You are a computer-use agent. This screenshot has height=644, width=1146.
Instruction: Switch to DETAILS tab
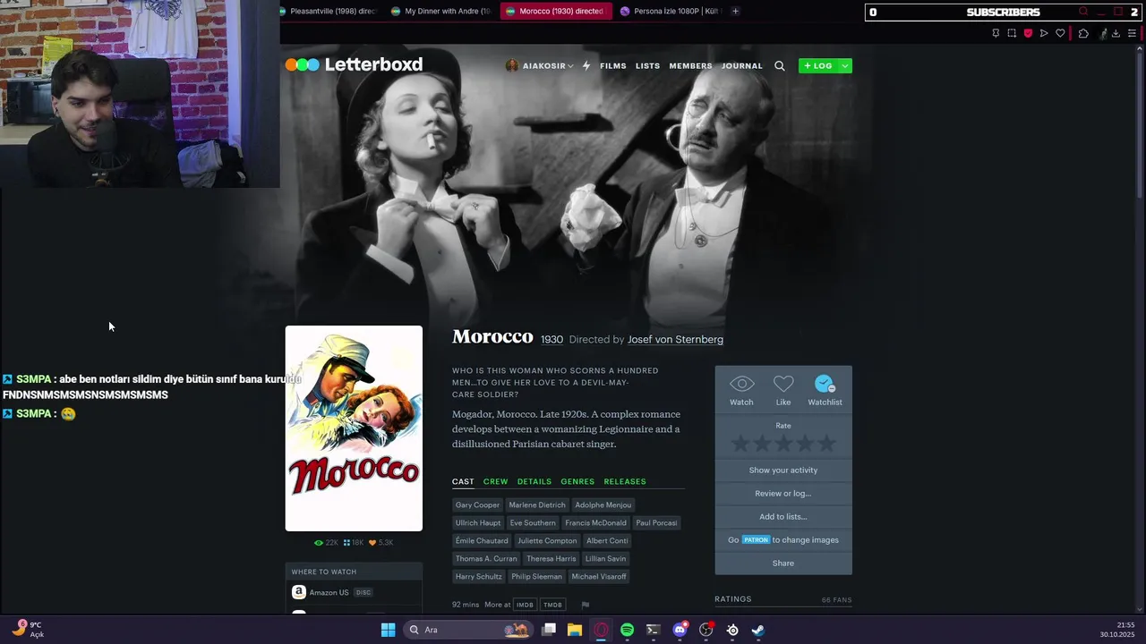click(x=535, y=481)
